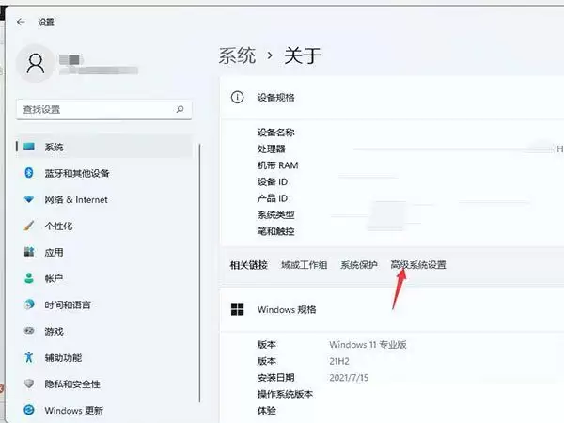Focus the 查找设置 search field
Viewport: 564px width, 423px height.
(104, 109)
